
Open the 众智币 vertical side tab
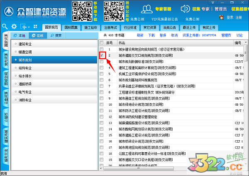coord(6,117)
